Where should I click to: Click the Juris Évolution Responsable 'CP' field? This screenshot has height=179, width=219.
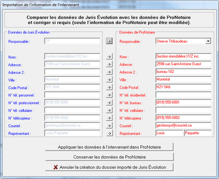[72, 41]
